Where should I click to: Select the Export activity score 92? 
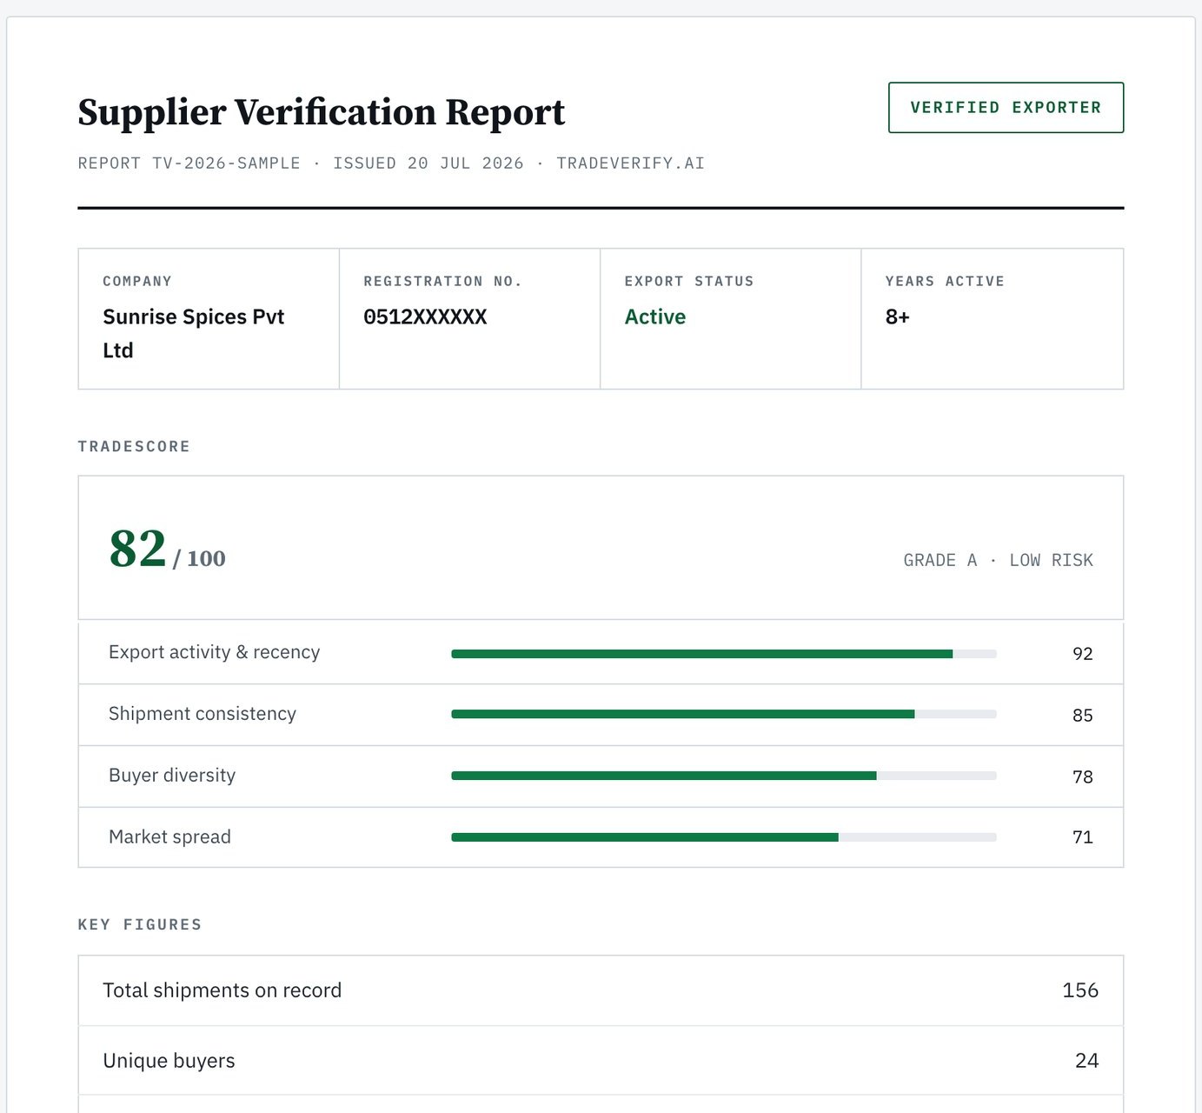pyautogui.click(x=1083, y=654)
